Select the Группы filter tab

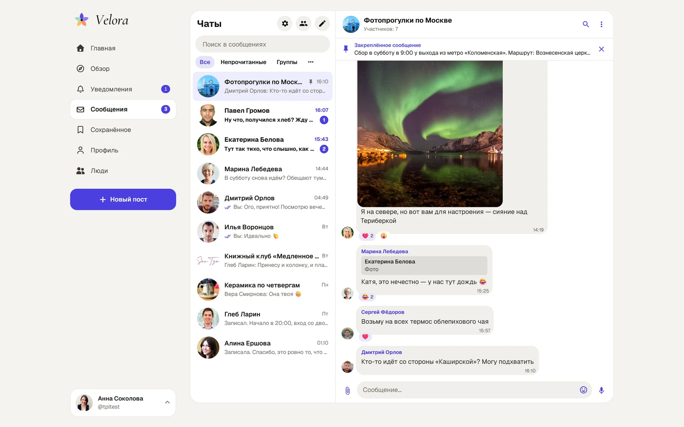click(x=287, y=62)
